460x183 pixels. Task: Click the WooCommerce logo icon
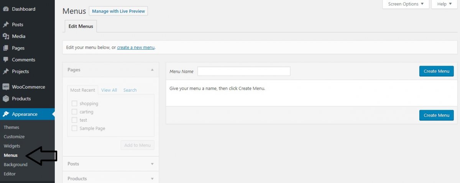point(6,87)
